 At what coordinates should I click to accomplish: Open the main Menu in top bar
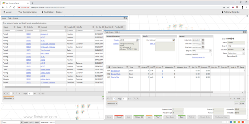click(8, 12)
